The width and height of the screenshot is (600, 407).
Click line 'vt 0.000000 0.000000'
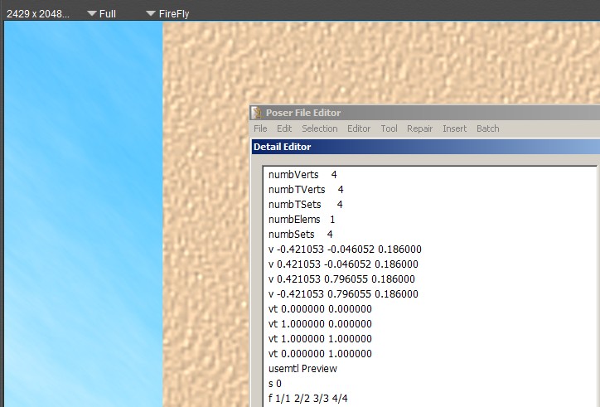click(x=320, y=309)
